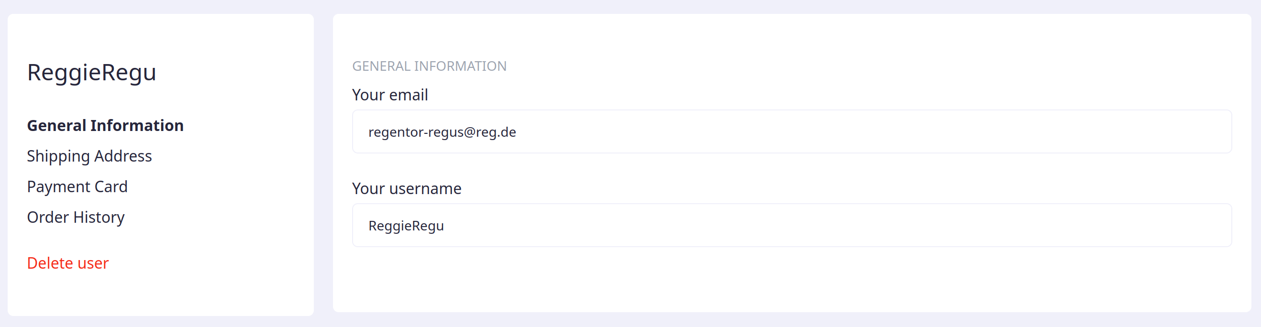Focus the Your username input field
Screen dimensions: 1261x327
[792, 226]
